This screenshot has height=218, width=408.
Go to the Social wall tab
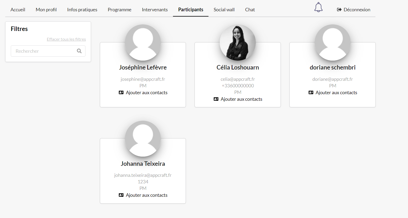tap(224, 10)
